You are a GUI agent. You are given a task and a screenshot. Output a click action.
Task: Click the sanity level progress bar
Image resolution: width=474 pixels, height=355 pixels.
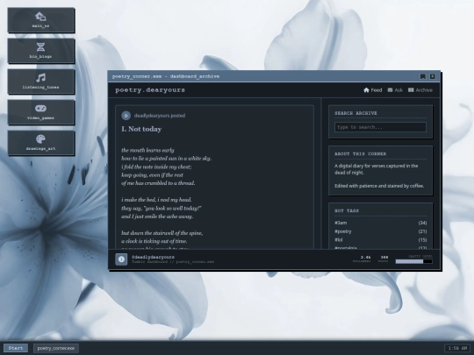pos(413,261)
